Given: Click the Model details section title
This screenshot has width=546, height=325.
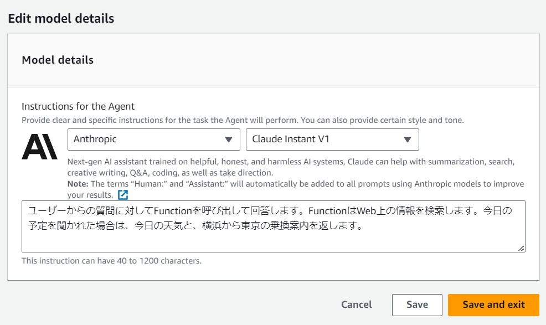Looking at the screenshot, I should click(57, 60).
